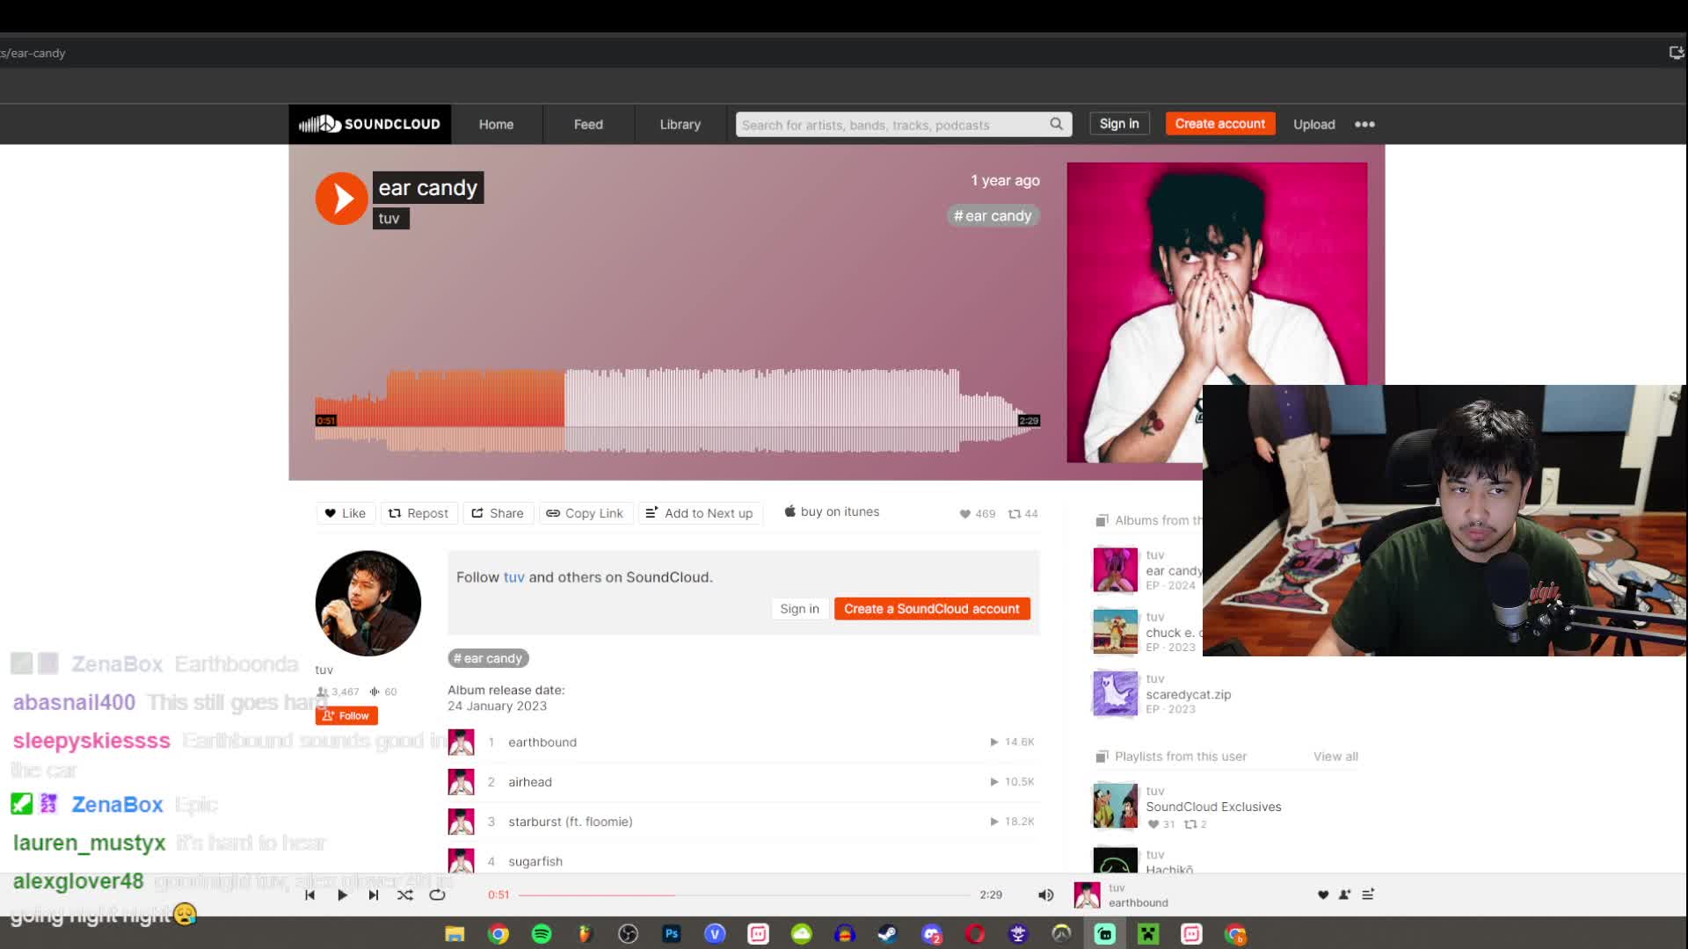This screenshot has height=949, width=1688.
Task: Select track 4 sugarfish
Action: pyautogui.click(x=535, y=860)
